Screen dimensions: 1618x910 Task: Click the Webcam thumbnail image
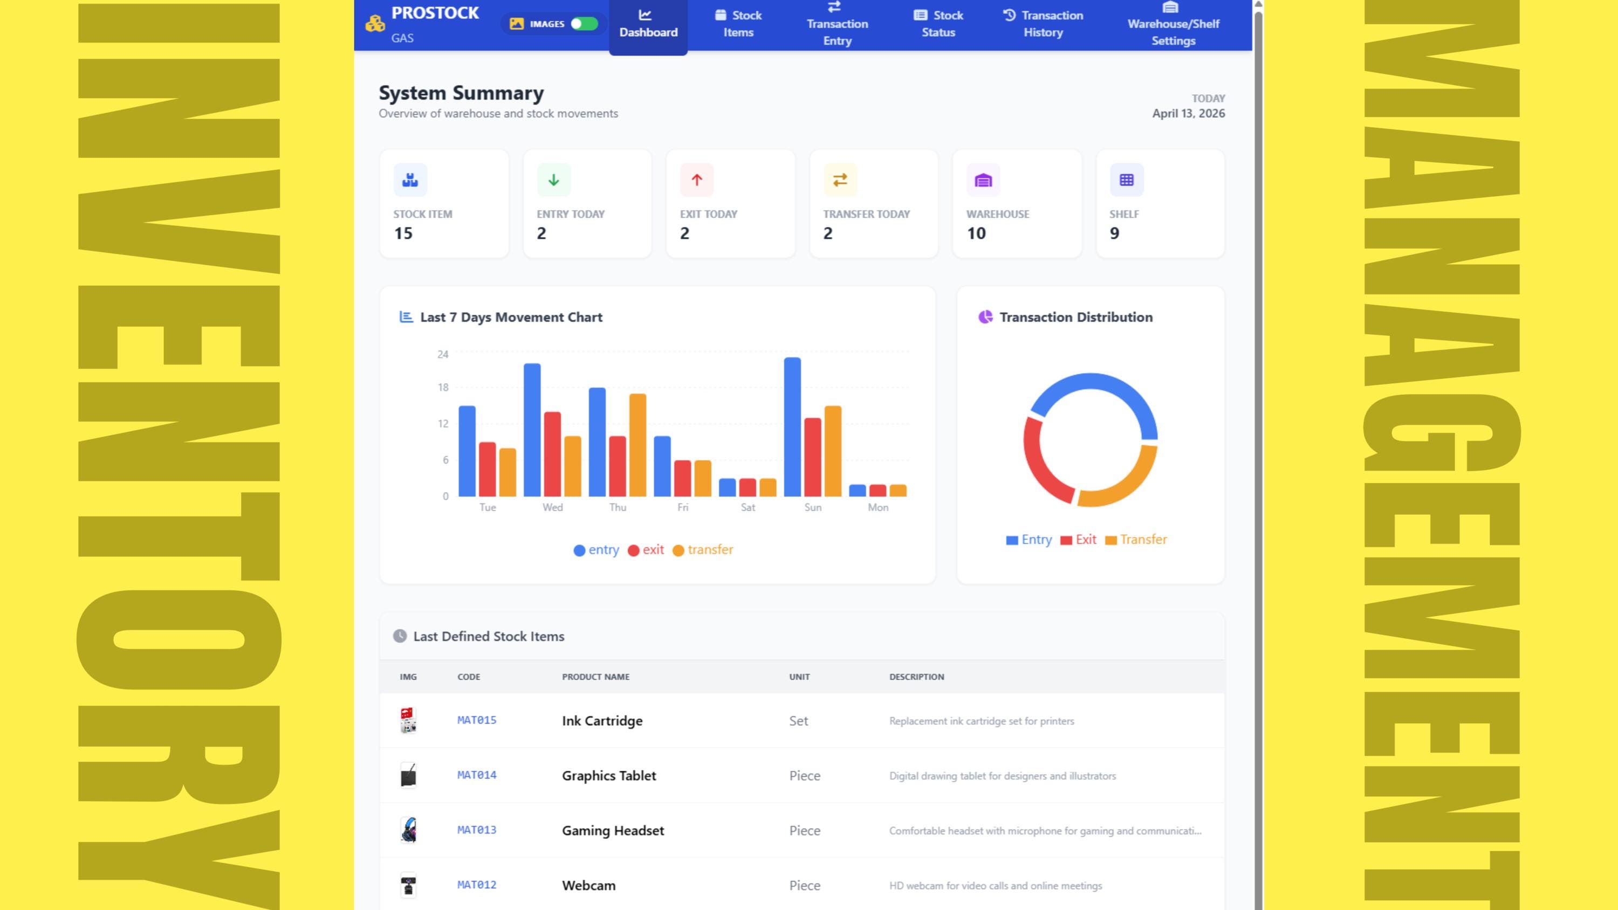pyautogui.click(x=408, y=886)
